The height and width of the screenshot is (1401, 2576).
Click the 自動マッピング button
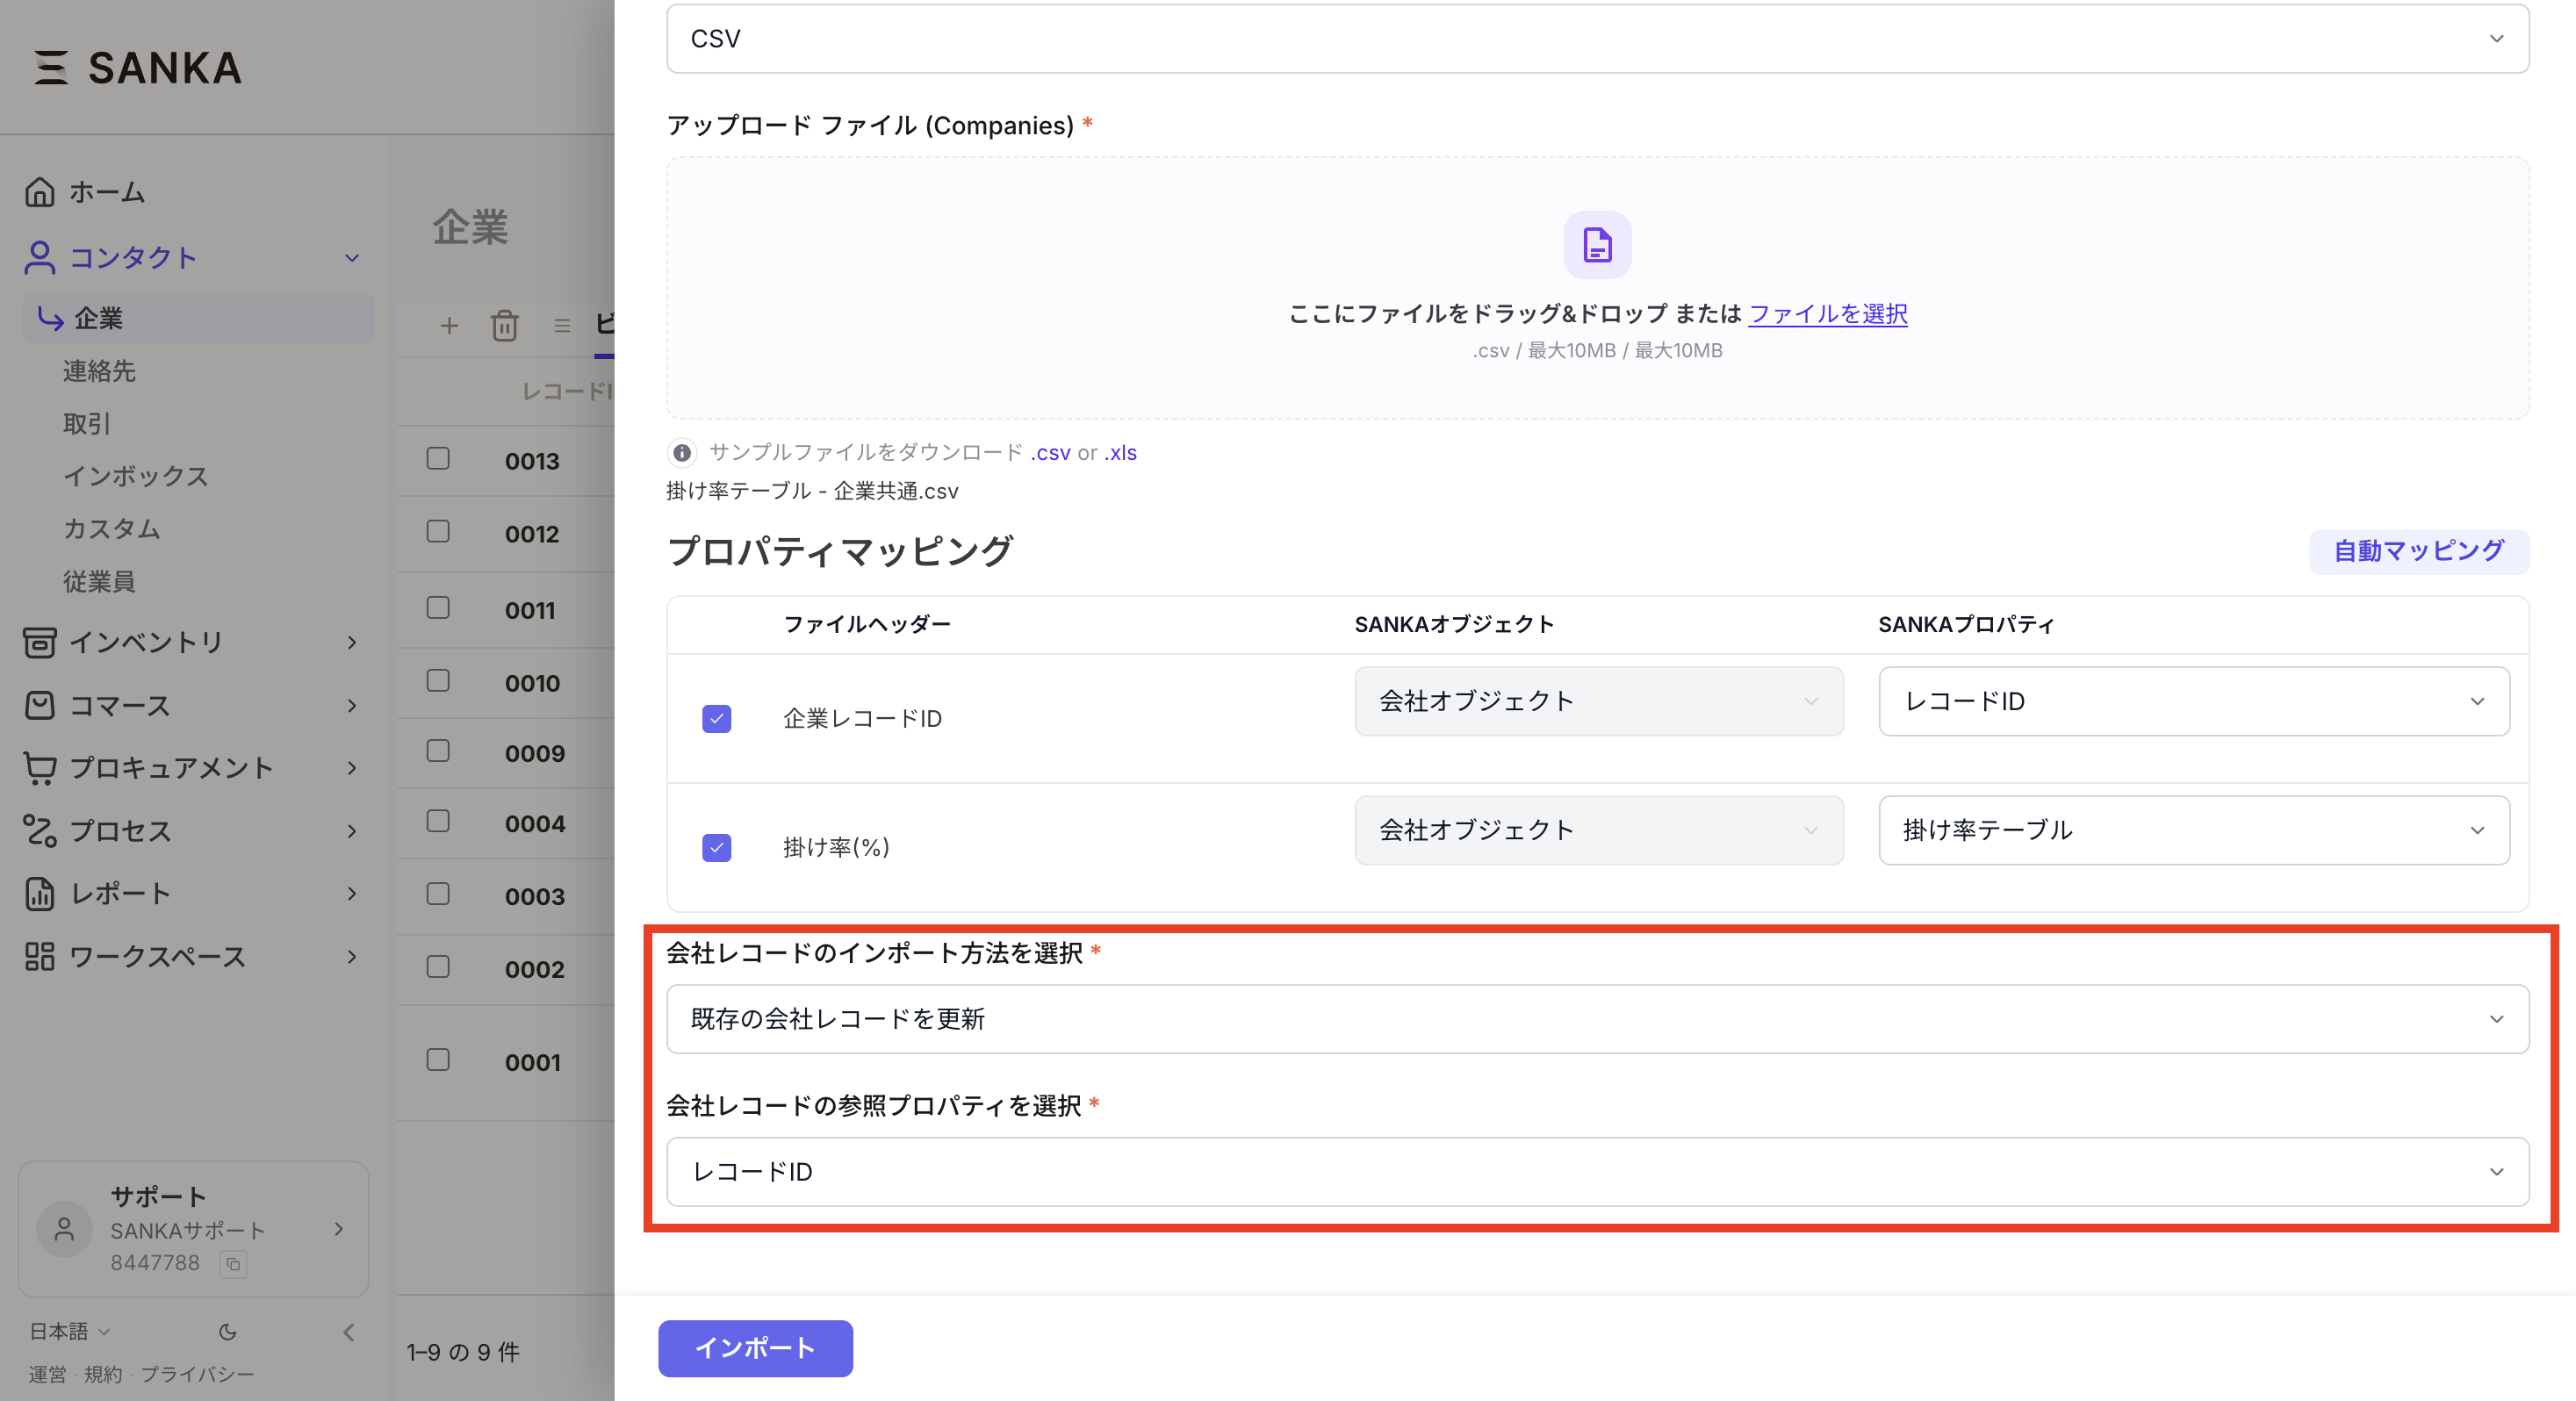[2418, 551]
